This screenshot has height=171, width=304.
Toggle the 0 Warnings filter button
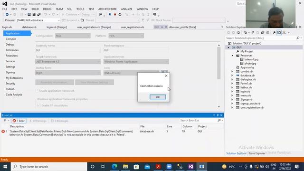[x=38, y=121]
